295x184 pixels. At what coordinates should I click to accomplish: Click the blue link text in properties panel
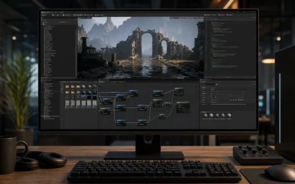click(212, 90)
